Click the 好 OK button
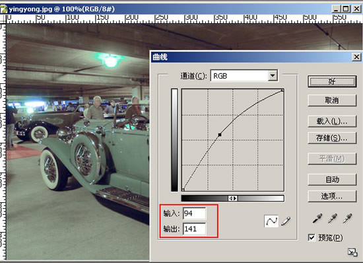Screen dimensions: 363x263 point(332,81)
